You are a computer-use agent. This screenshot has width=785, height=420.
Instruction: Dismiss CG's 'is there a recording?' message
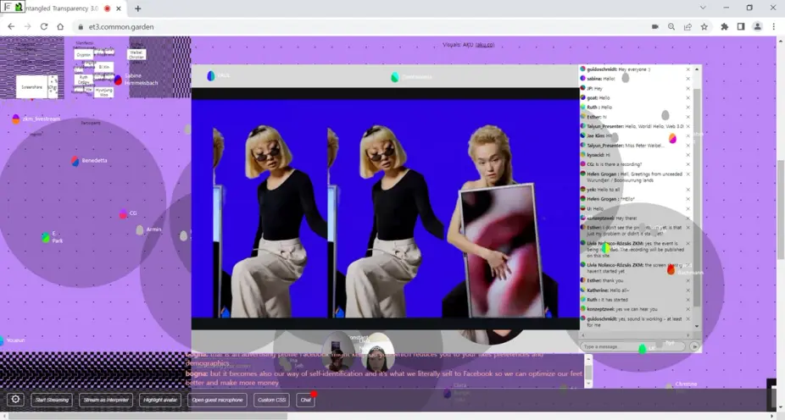(x=688, y=164)
